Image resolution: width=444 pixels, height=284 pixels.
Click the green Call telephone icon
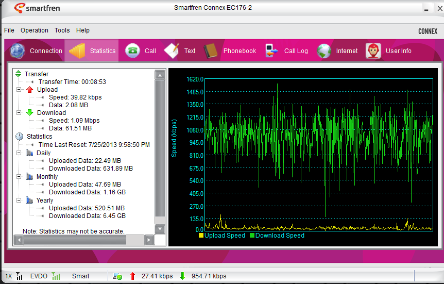click(x=132, y=51)
